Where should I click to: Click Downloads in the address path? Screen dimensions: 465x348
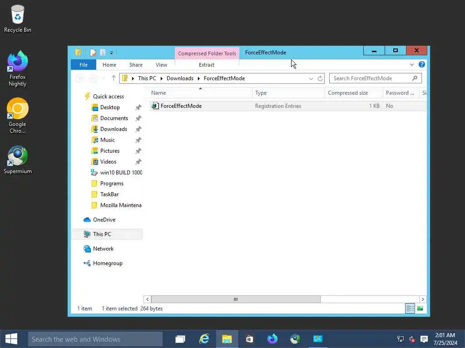(x=180, y=78)
